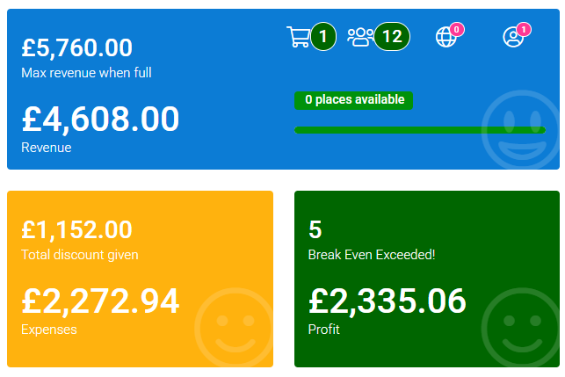Click the pink 1 badge on the user icon
The height and width of the screenshot is (377, 565).
coord(524,30)
